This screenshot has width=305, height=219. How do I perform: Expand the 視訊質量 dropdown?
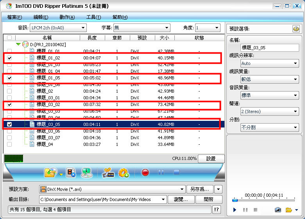pyautogui.click(x=269, y=79)
